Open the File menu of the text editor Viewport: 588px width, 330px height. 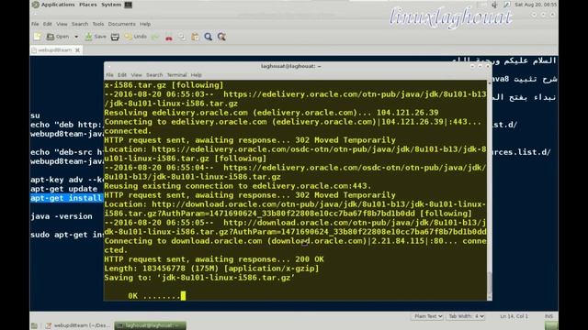coord(35,24)
